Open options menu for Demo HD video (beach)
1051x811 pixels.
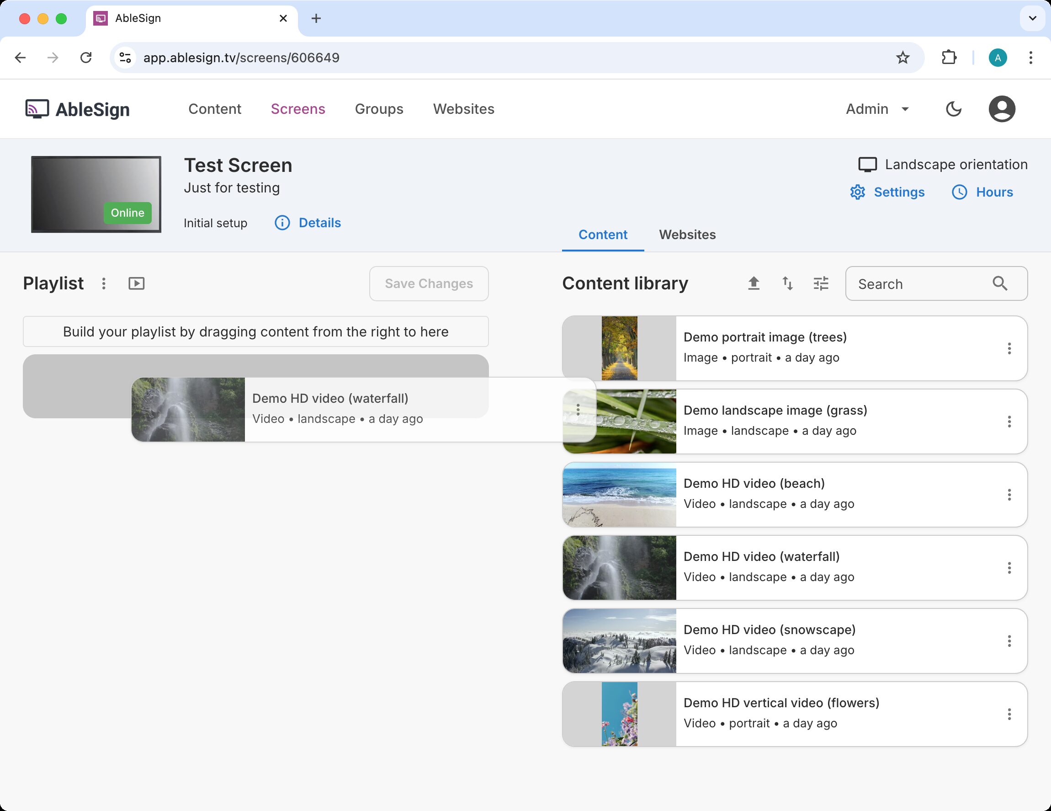tap(1009, 495)
